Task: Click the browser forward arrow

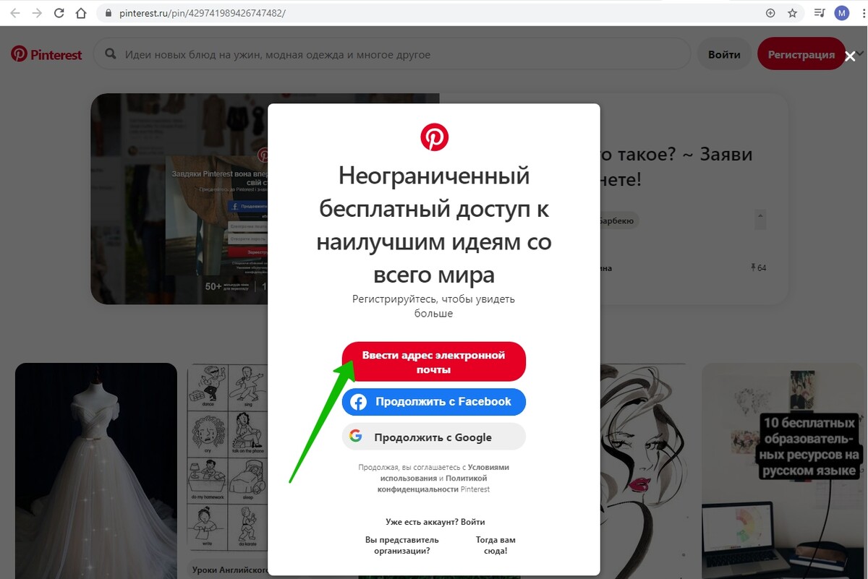Action: 37,13
